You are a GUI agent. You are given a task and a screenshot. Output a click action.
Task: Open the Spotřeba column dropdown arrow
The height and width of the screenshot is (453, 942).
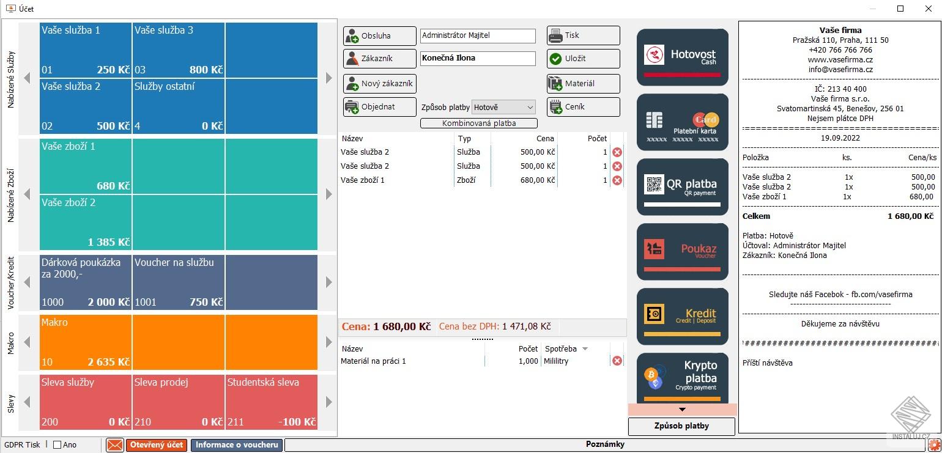point(585,349)
